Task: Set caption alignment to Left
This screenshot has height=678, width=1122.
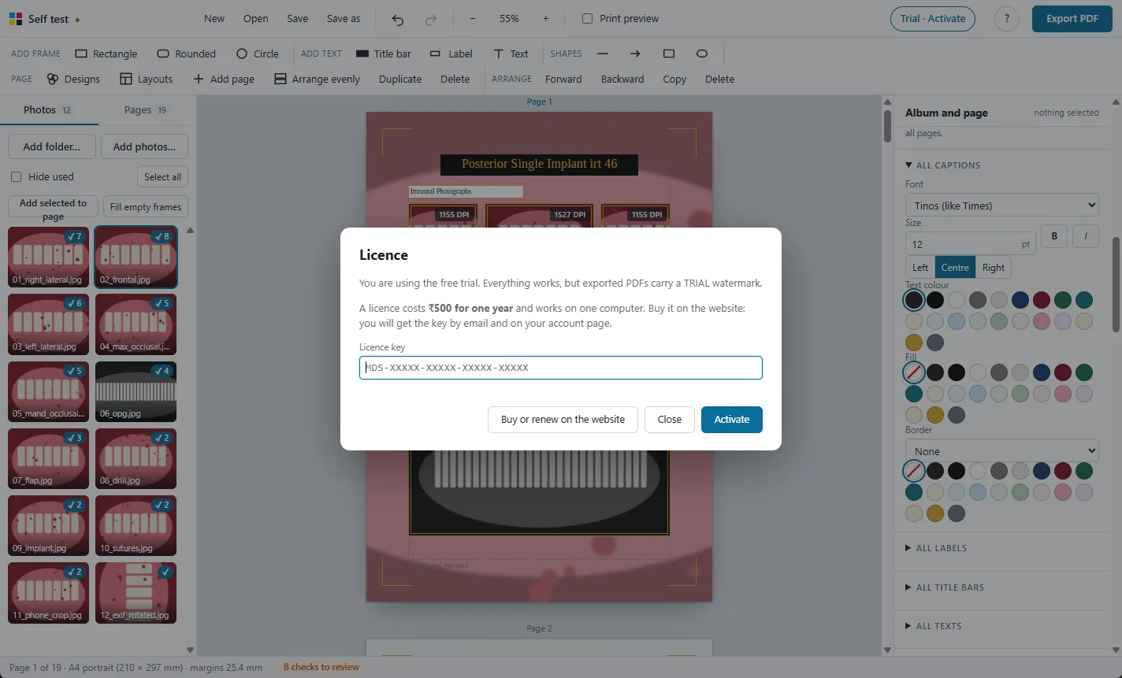Action: coord(920,268)
